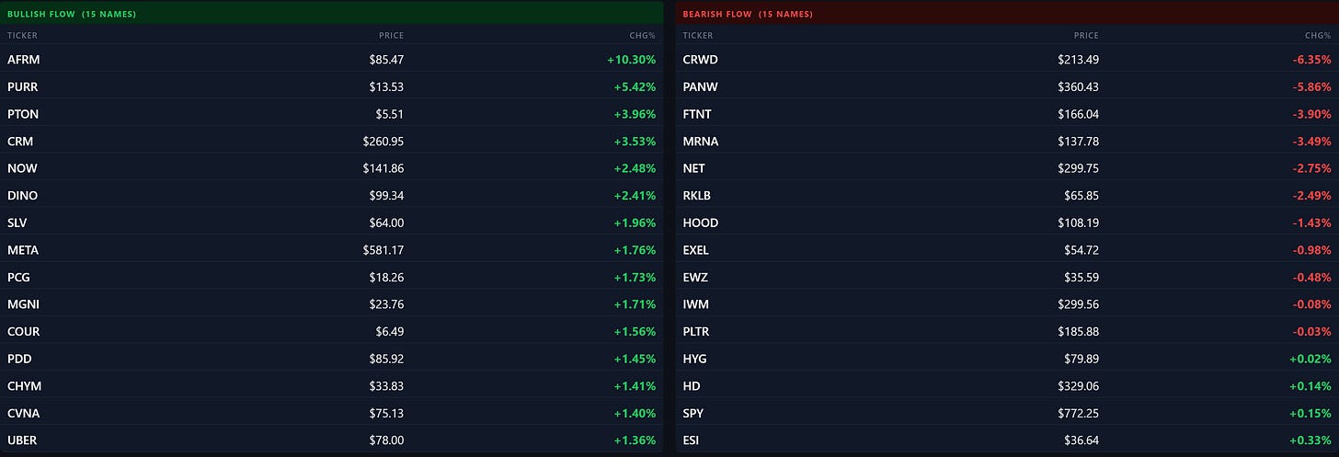Click the $329.06 HD price
Viewport: 1339px width, 457px height.
[x=1078, y=386]
